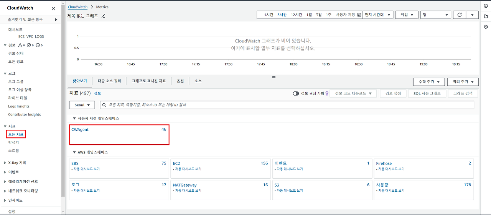Open the 작업 actions dropdown
Image resolution: width=491 pixels, height=215 pixels.
coord(407,15)
